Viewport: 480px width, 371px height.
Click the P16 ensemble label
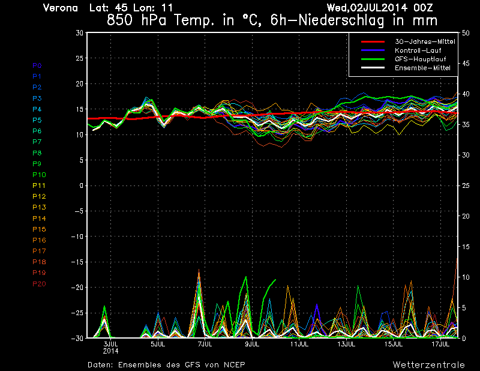click(39, 240)
